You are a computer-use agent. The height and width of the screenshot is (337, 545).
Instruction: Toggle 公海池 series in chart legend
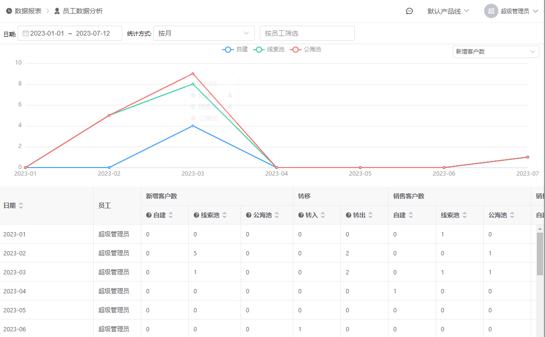(305, 50)
